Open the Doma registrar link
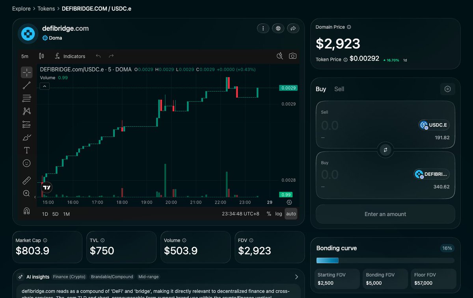Image resolution: width=473 pixels, height=298 pixels. [52, 38]
